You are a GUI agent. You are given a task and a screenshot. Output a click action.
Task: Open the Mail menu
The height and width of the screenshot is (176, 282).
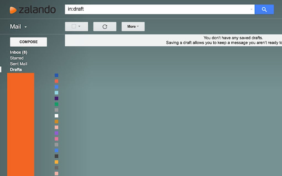point(15,26)
